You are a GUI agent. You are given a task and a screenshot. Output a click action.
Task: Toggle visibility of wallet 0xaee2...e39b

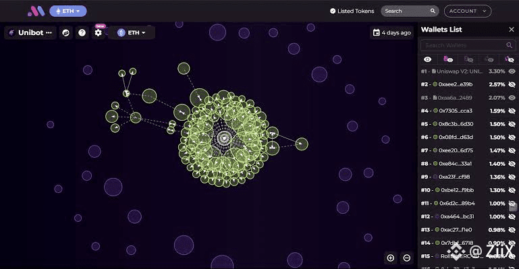pyautogui.click(x=512, y=84)
